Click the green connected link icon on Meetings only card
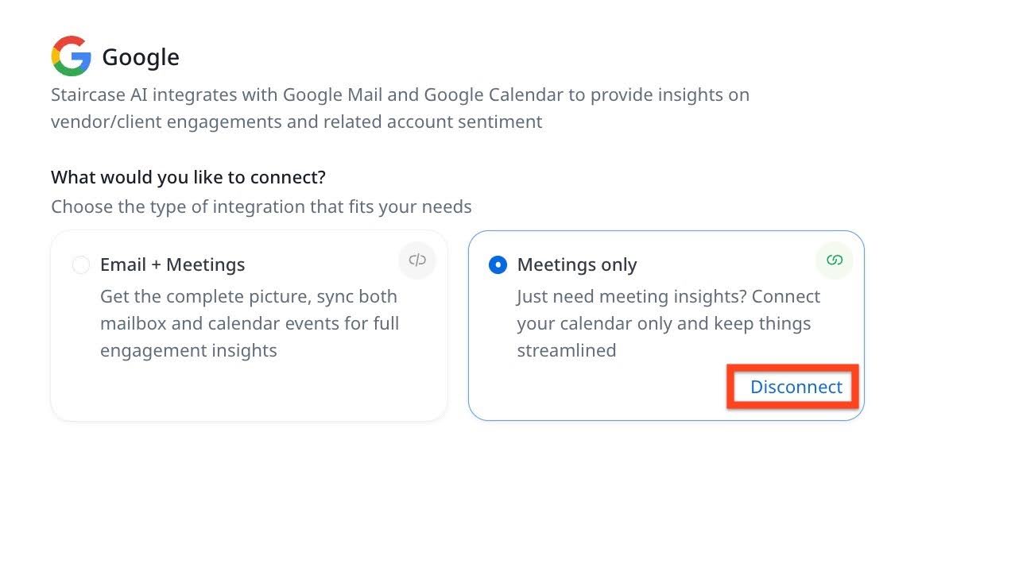This screenshot has width=1011, height=575. [834, 260]
